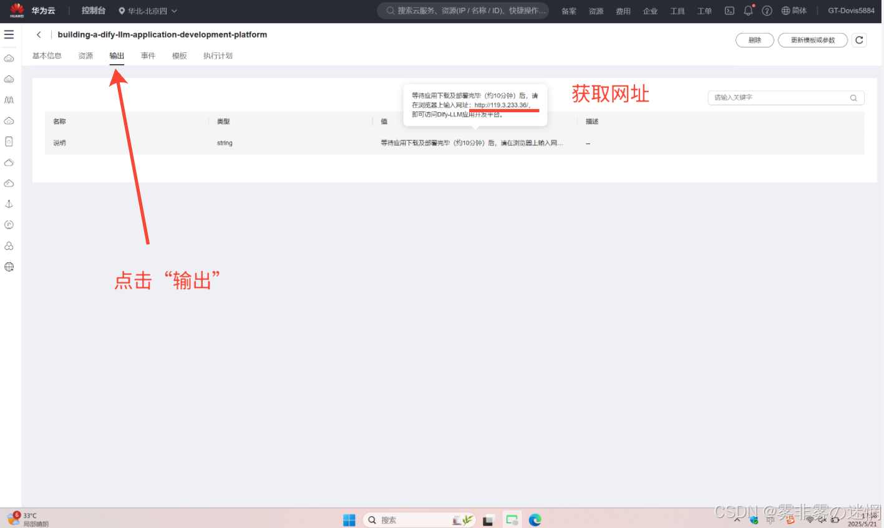Click the http://119.3.233.36/ URL in tooltip
This screenshot has width=884, height=528.
pyautogui.click(x=502, y=105)
